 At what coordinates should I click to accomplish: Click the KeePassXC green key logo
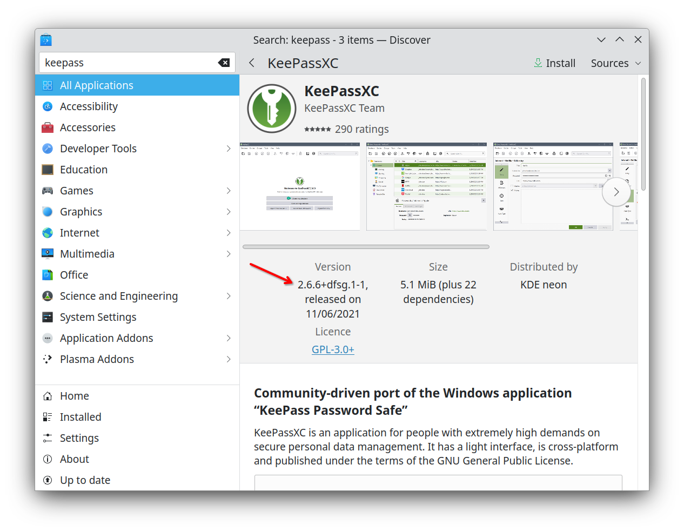[x=272, y=109]
